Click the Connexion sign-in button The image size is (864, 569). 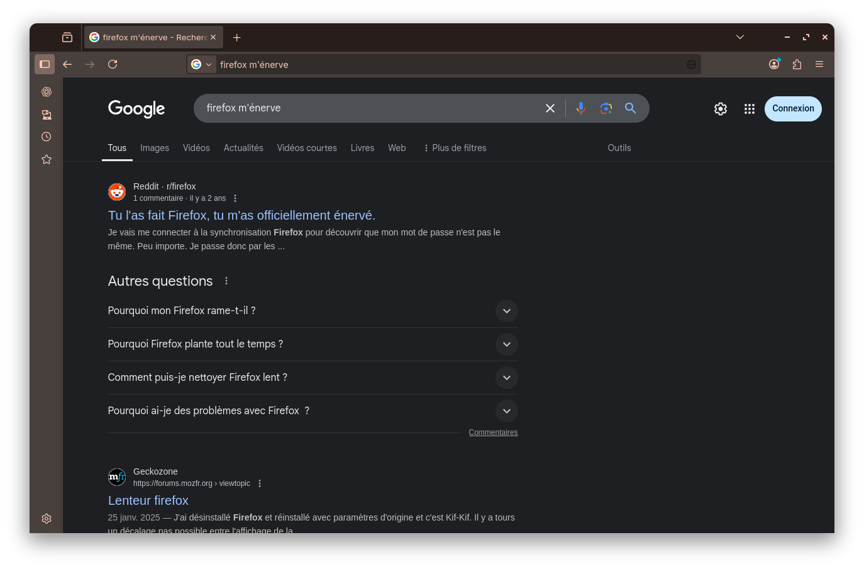tap(793, 109)
